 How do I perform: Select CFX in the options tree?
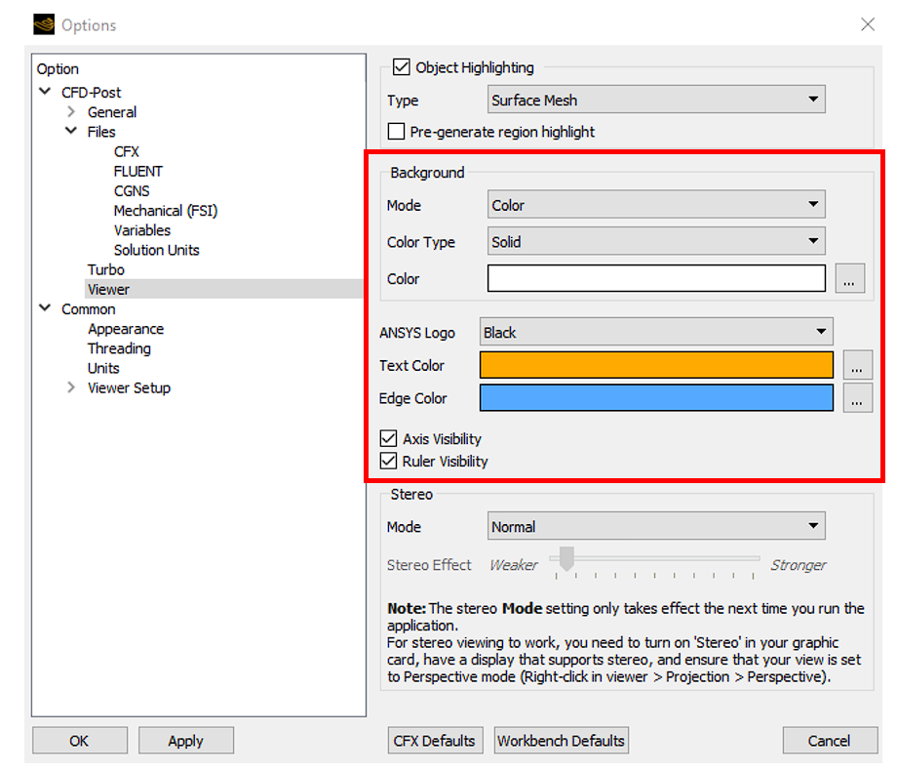click(x=127, y=151)
